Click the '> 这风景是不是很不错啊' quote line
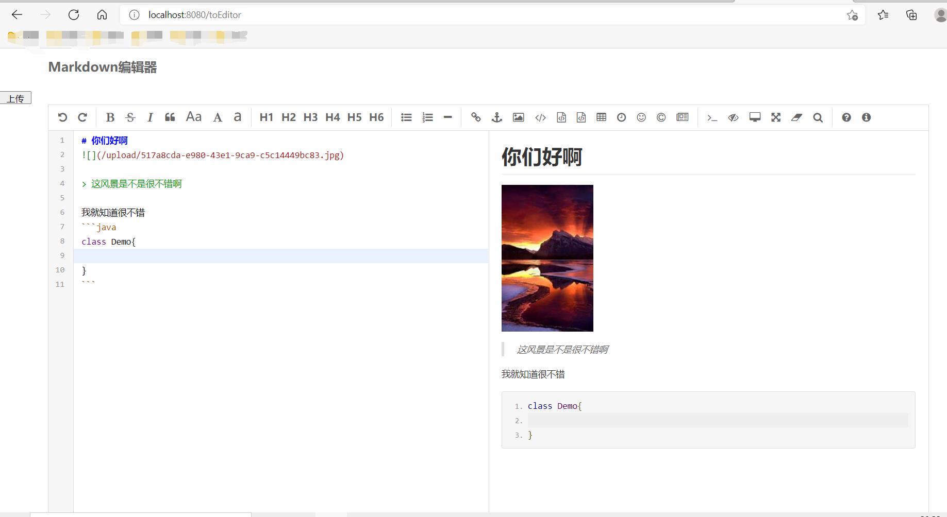Image resolution: width=947 pixels, height=517 pixels. click(x=132, y=184)
